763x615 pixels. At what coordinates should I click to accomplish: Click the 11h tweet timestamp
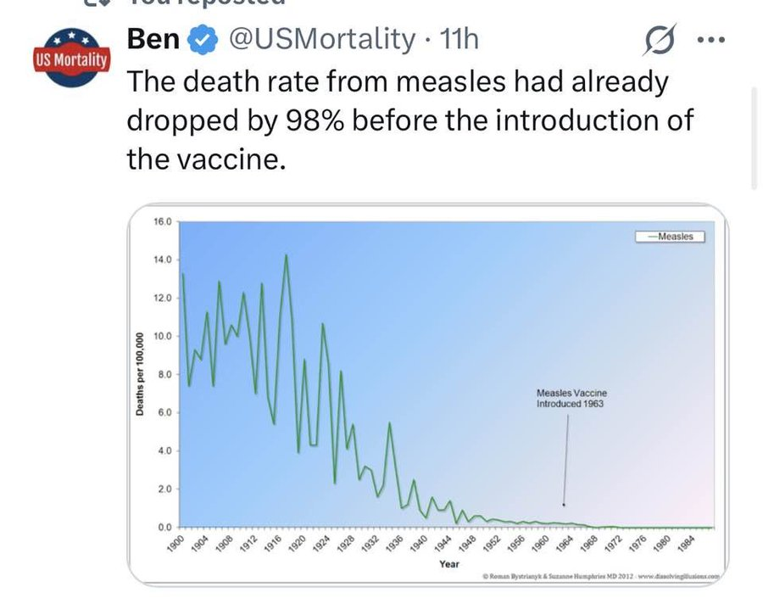click(455, 39)
